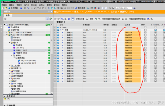
Task: Click monitor value 16#0033 of 数据[10]
Action: (133, 58)
